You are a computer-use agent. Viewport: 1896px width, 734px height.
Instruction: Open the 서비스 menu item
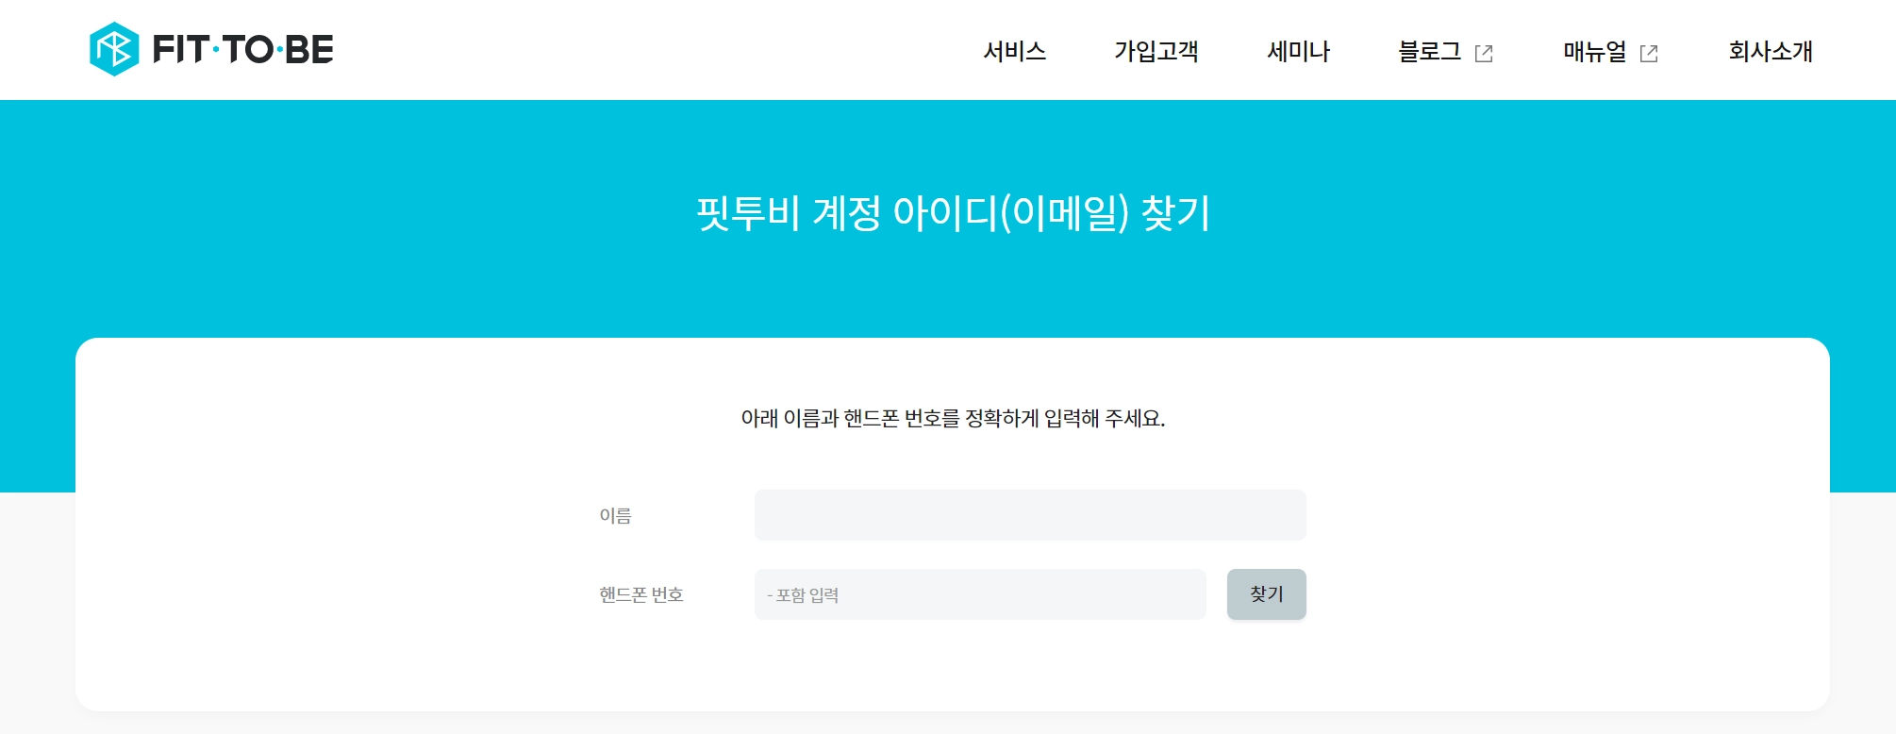(x=1014, y=51)
